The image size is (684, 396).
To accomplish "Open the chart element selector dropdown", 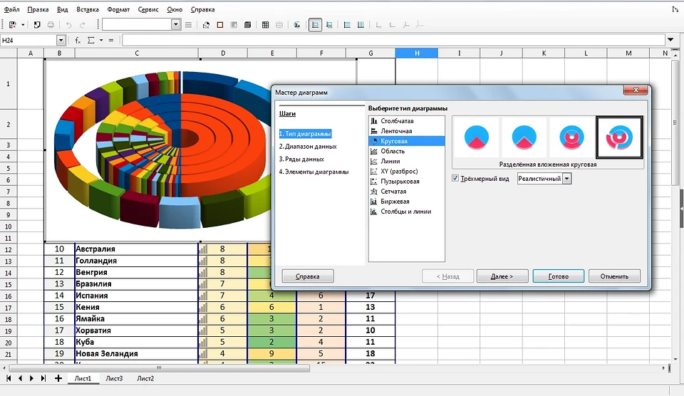I will click(x=176, y=25).
